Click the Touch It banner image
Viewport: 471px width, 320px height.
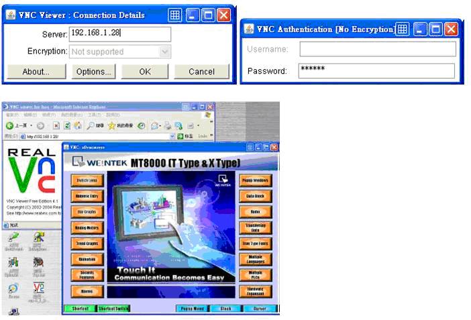pyautogui.click(x=171, y=227)
